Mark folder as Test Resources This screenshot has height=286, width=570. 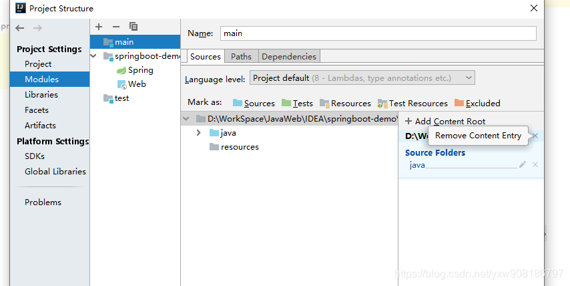click(x=412, y=104)
